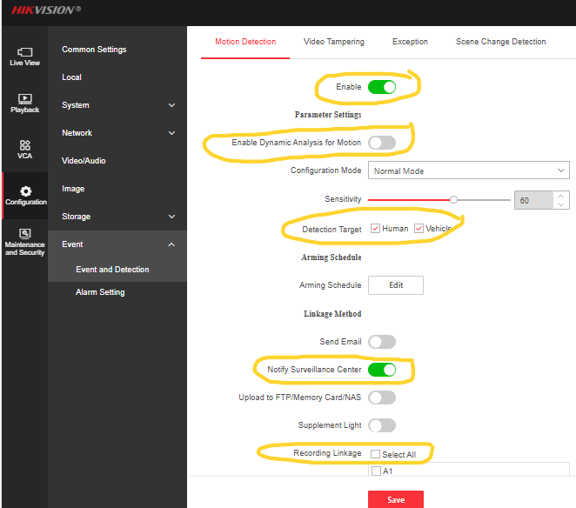Click the Hikvision logo
Viewport: 576px width, 508px height.
(46, 10)
